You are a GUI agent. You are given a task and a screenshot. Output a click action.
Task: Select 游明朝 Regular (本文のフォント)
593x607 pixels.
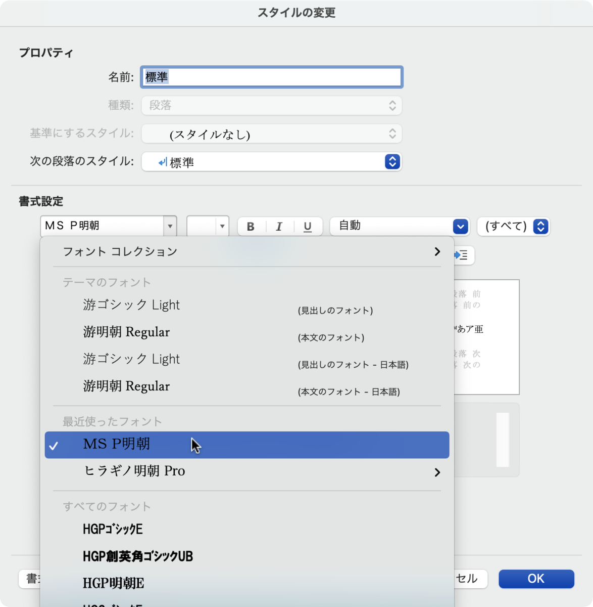point(247,332)
